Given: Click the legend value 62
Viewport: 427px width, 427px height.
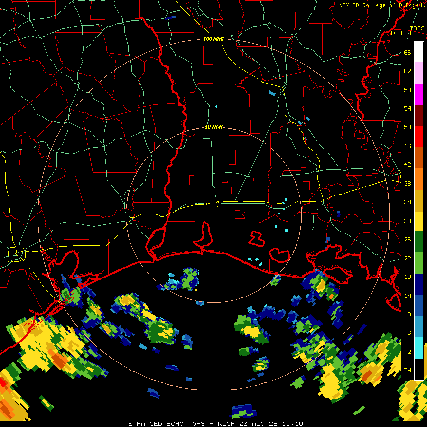Looking at the screenshot, I should click(x=408, y=71).
